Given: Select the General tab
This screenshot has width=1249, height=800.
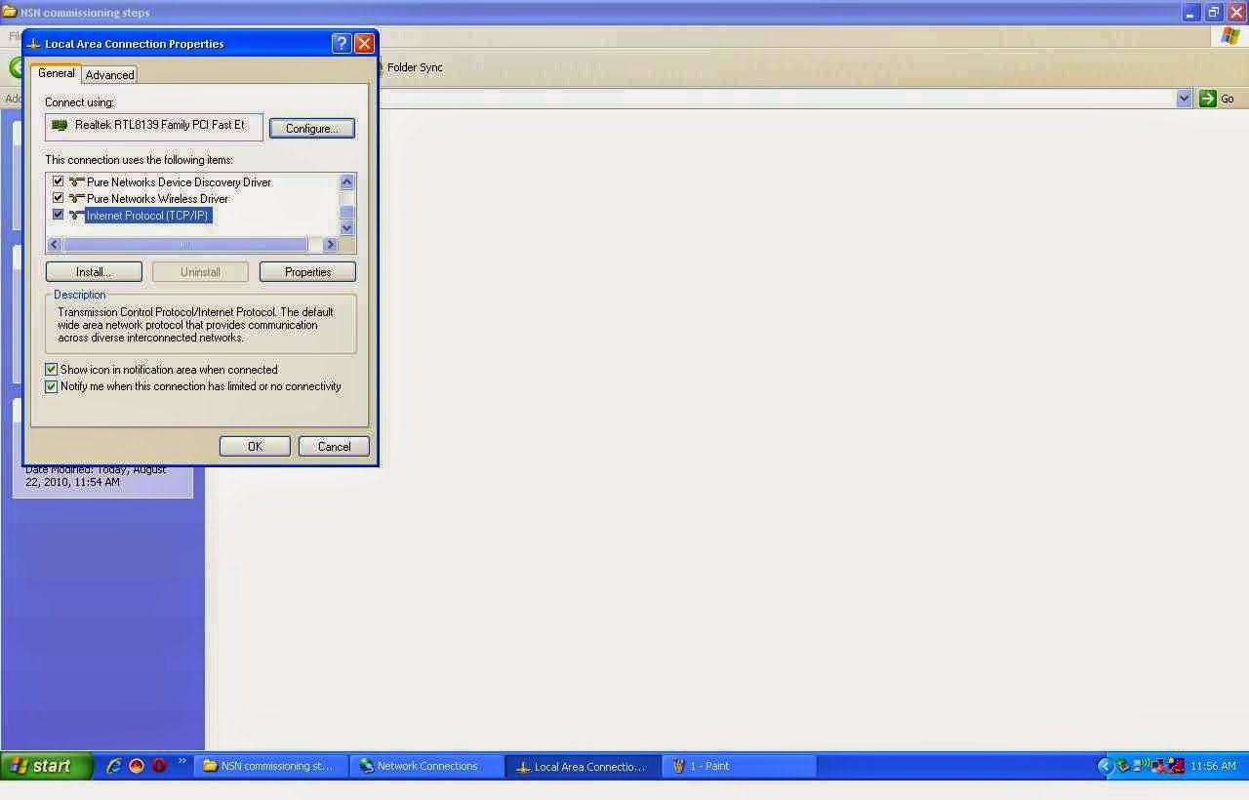Looking at the screenshot, I should point(56,73).
